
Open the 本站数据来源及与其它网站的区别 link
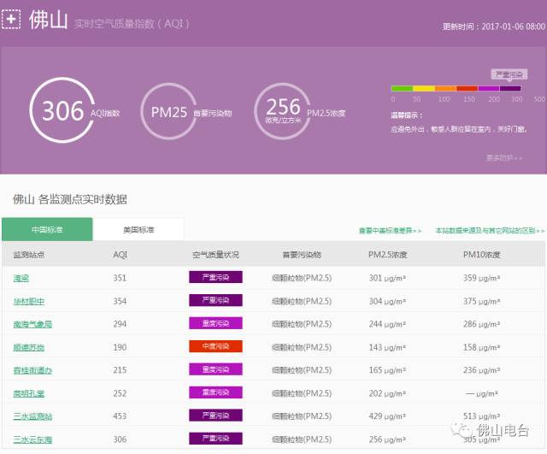(490, 231)
